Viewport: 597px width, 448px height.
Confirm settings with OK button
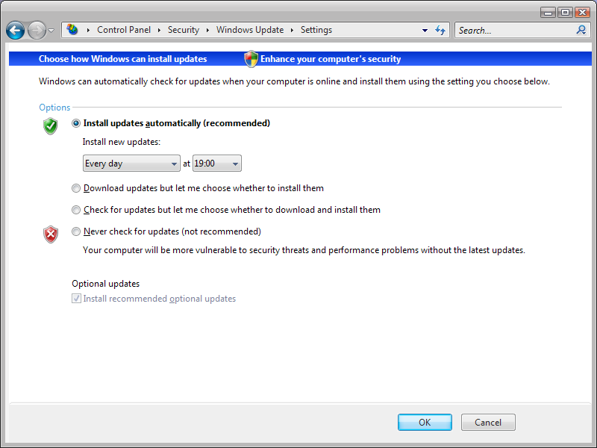click(425, 422)
